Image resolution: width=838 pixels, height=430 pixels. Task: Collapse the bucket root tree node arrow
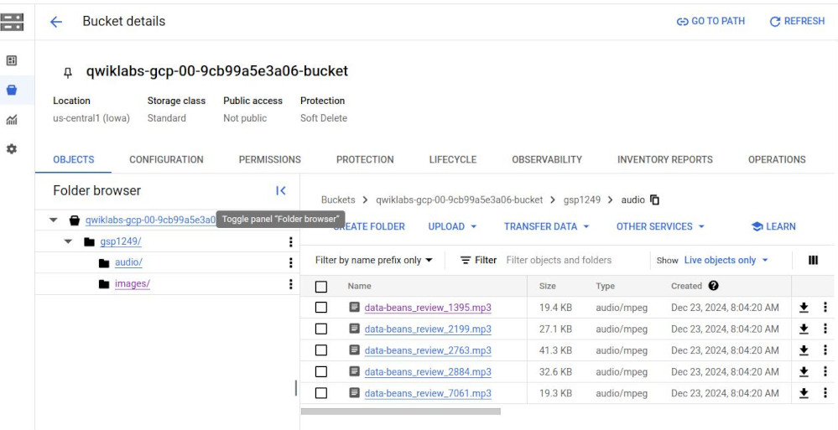point(53,220)
